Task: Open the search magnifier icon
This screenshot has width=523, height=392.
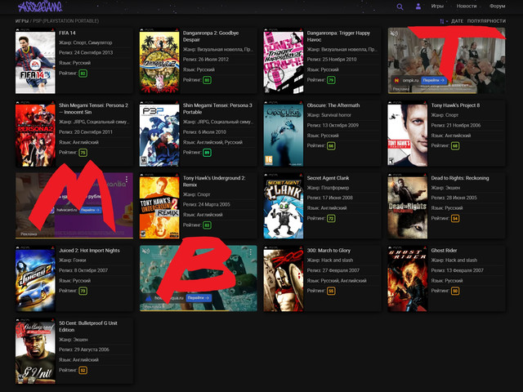Action: [400, 7]
